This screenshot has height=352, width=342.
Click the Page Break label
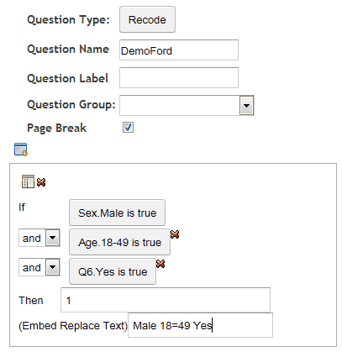tap(57, 128)
